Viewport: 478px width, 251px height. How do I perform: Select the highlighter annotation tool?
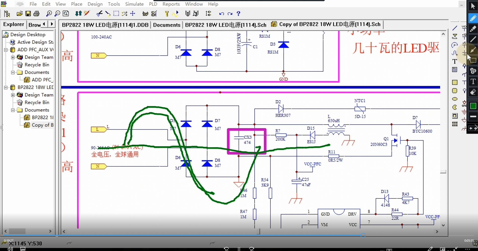point(473,29)
